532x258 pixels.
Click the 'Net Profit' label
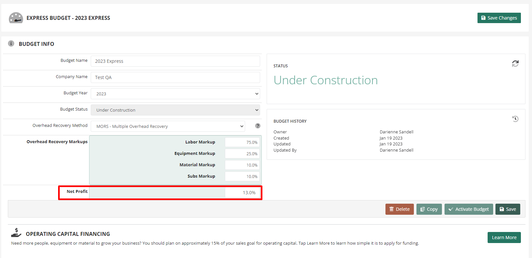click(77, 191)
